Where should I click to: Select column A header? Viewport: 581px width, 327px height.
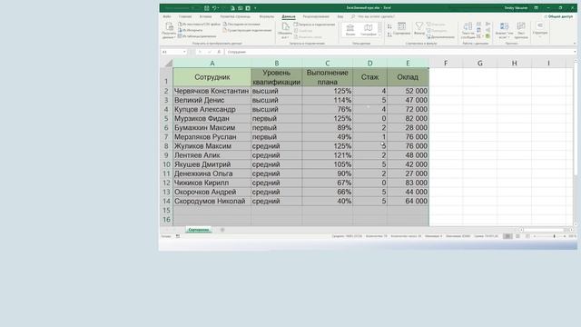pyautogui.click(x=212, y=64)
